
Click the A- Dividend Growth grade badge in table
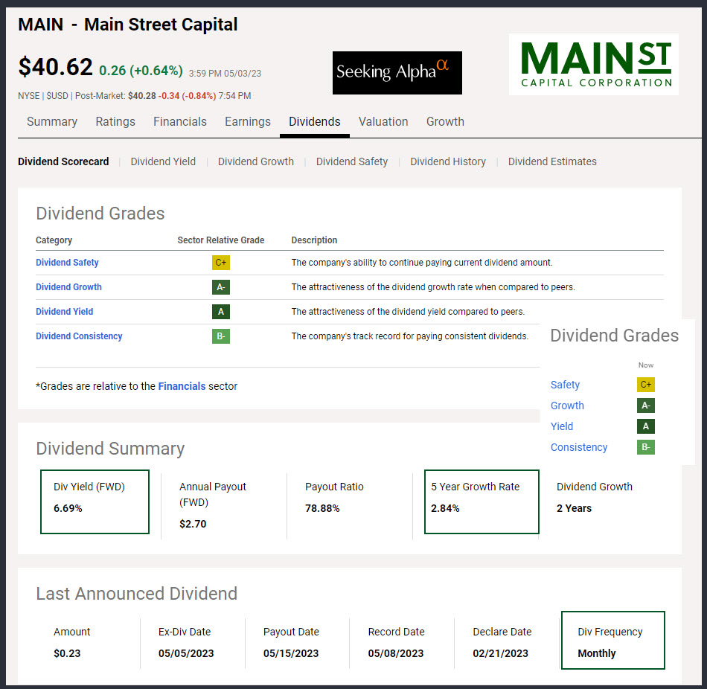tap(220, 287)
